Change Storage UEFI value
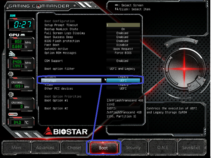This screenshot has height=158, width=211. [123, 80]
